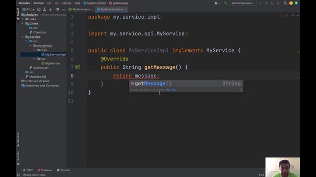Select Modules root in project tree
The height and width of the screenshot is (177, 316).
32,15
